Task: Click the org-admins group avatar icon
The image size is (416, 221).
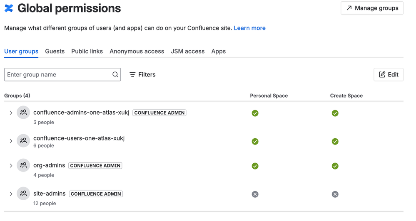Action: click(23, 165)
